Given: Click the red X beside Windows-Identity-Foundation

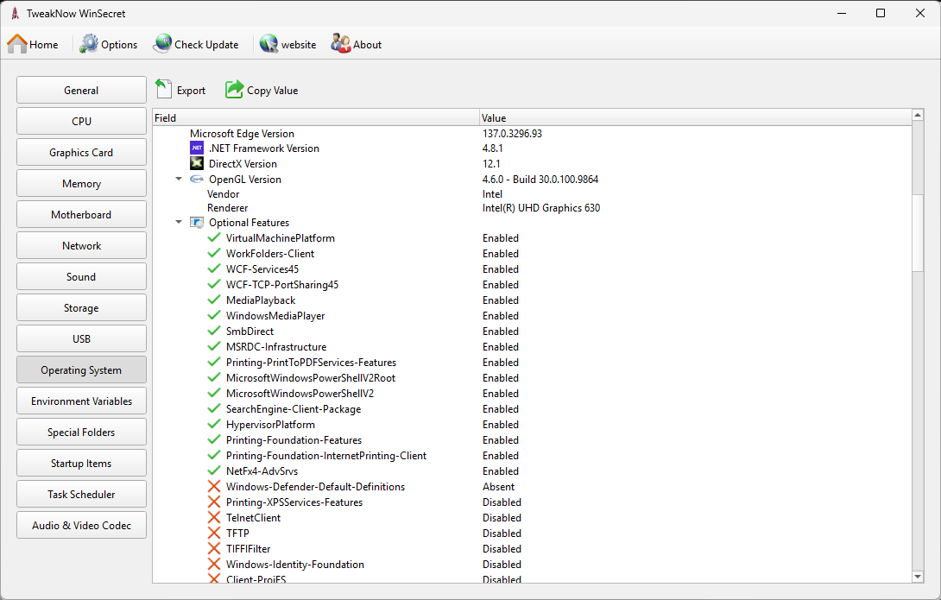Looking at the screenshot, I should pos(213,565).
